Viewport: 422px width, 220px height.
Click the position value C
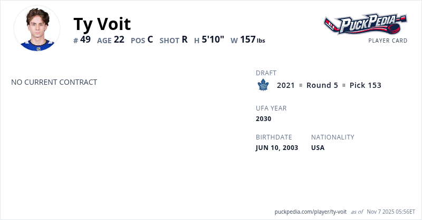[x=150, y=39]
